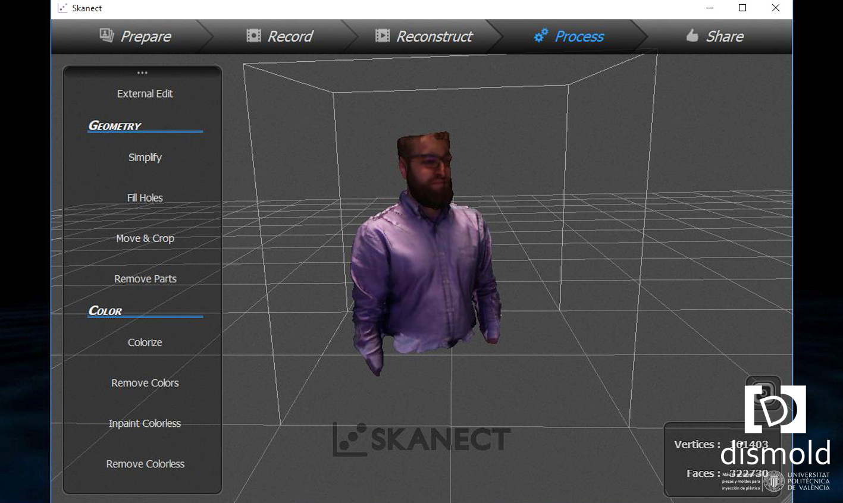This screenshot has width=843, height=503.
Task: Switch to the Prepare tab
Action: click(135, 36)
